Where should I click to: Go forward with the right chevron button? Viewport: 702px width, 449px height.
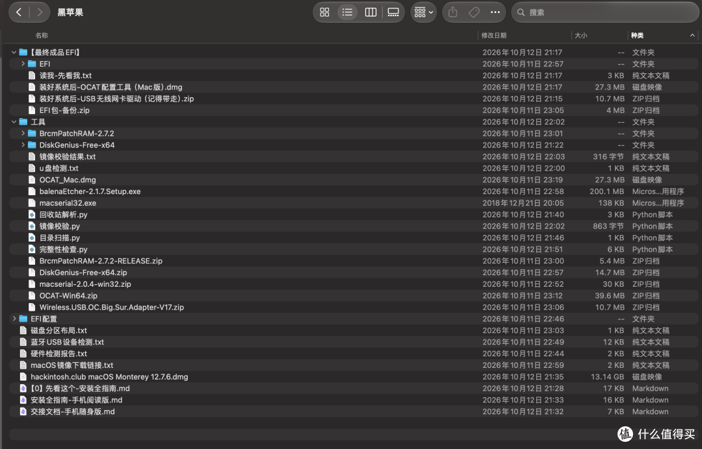point(40,12)
